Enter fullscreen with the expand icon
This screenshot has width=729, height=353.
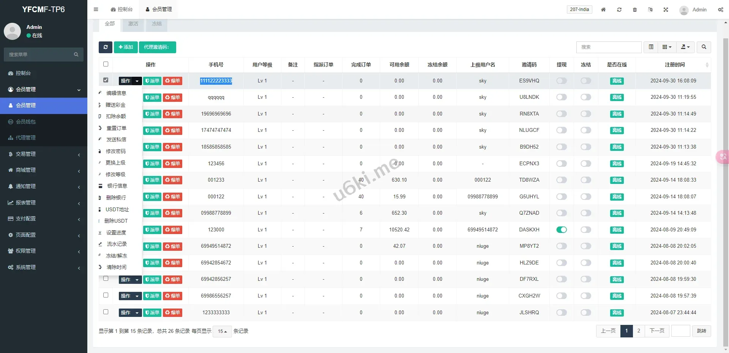pyautogui.click(x=666, y=9)
